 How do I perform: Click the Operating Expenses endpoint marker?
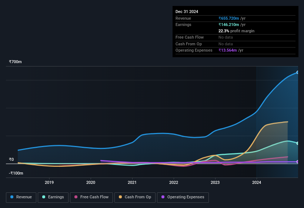click(x=298, y=162)
